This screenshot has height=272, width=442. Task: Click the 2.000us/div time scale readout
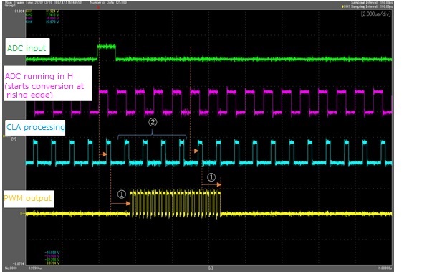[375, 14]
